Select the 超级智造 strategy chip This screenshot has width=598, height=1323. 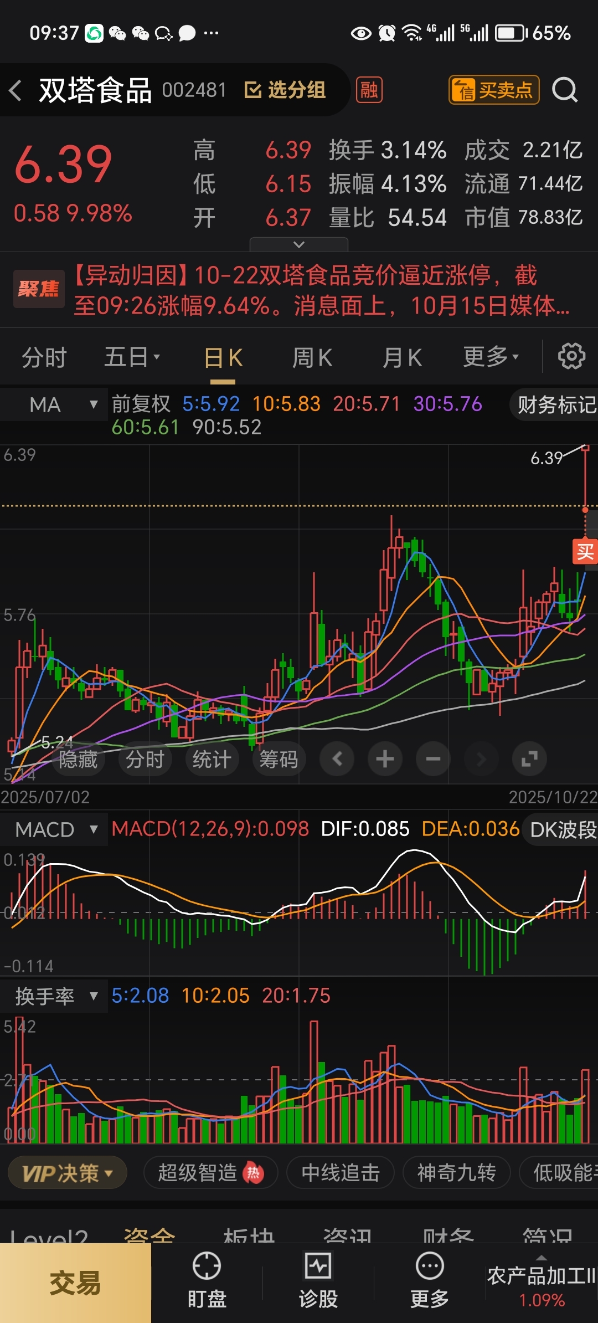[210, 1173]
